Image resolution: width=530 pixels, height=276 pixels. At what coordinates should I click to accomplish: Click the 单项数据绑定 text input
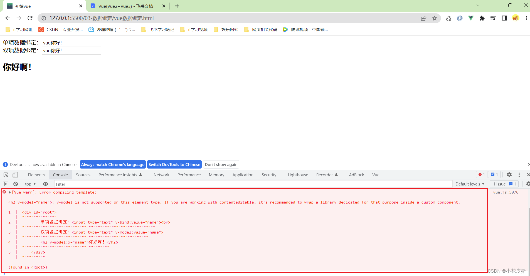[71, 42]
